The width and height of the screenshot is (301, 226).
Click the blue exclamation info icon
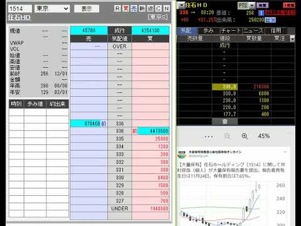[261, 13]
